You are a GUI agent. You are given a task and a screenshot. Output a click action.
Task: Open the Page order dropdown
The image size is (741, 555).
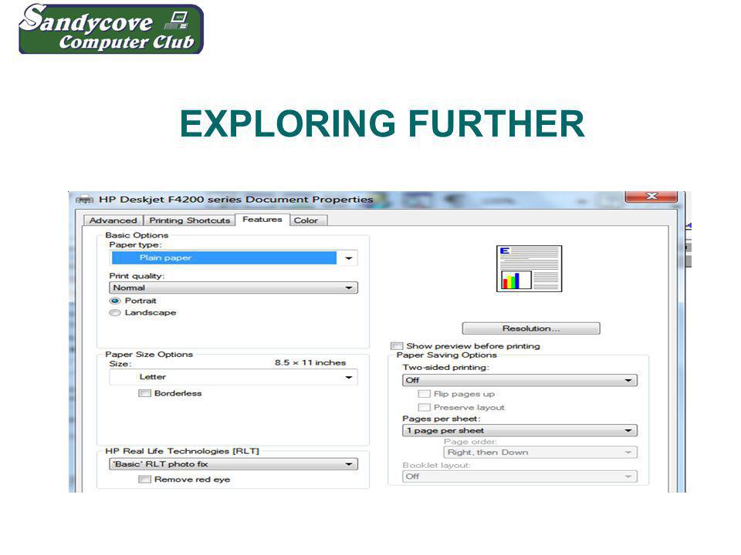pyautogui.click(x=540, y=452)
